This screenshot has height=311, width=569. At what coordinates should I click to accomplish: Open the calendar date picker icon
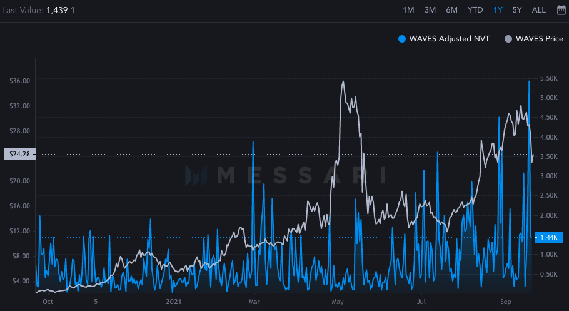coord(561,10)
